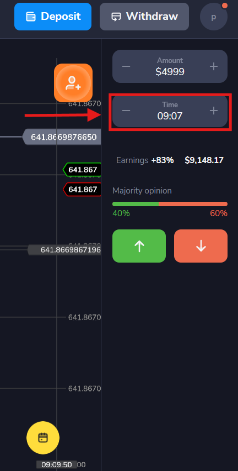Decrease the Time with minus
Screen dimensions: 238x471
point(126,111)
